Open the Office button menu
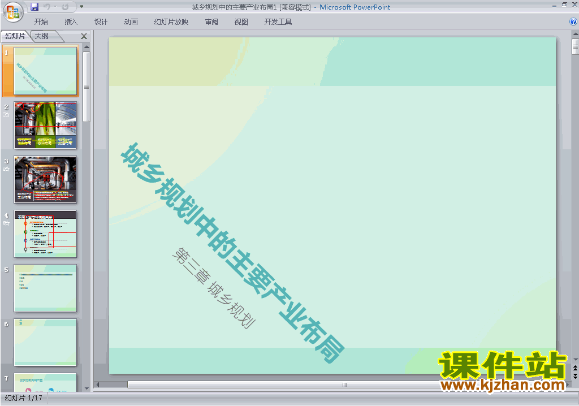 [13, 12]
